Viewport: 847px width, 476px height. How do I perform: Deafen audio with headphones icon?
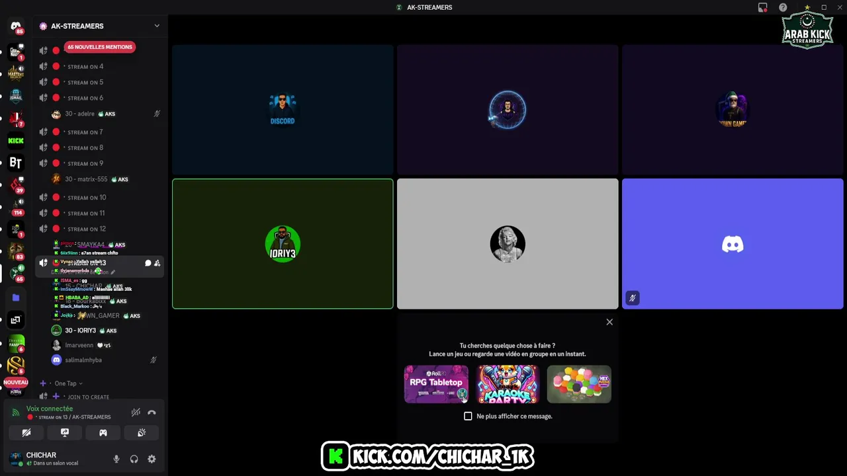pyautogui.click(x=134, y=459)
